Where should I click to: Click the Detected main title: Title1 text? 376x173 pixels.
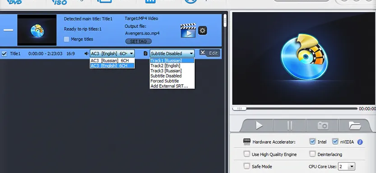(88, 18)
